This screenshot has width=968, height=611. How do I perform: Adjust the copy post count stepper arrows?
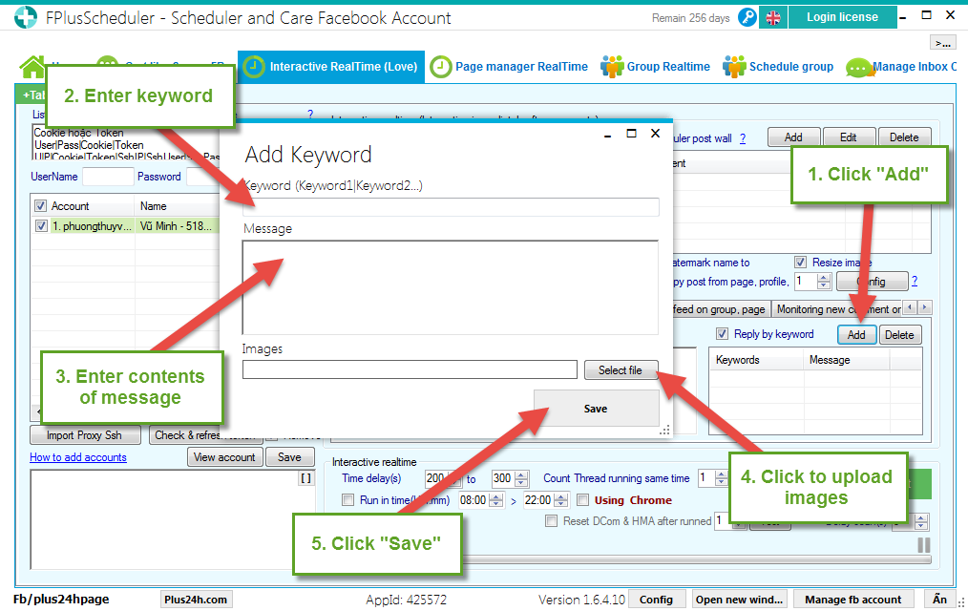point(824,282)
